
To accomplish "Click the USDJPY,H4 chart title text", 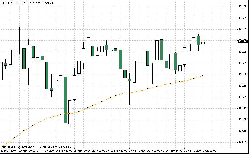I will [x=9, y=3].
